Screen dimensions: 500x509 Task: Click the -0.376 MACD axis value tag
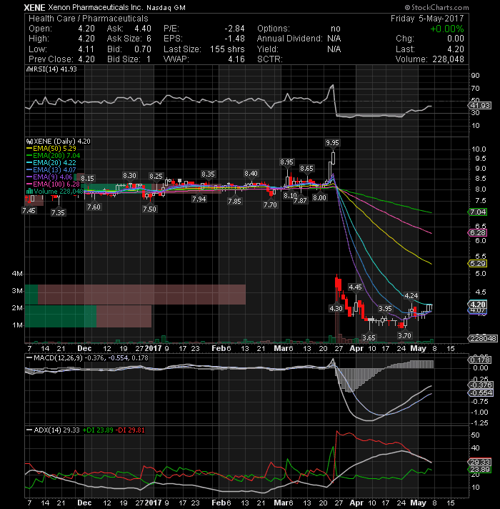[481, 385]
